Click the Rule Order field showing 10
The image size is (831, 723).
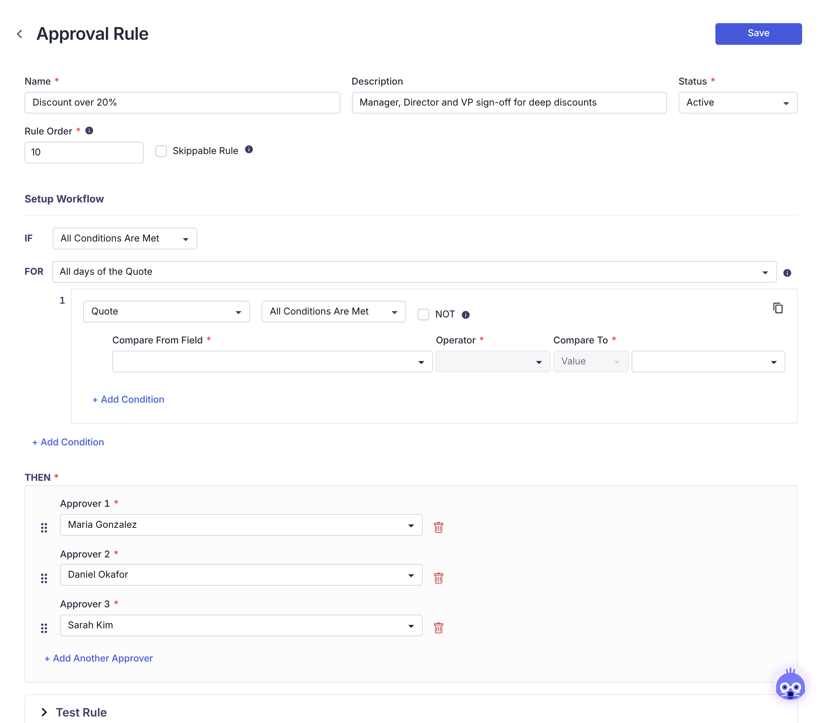(x=84, y=153)
